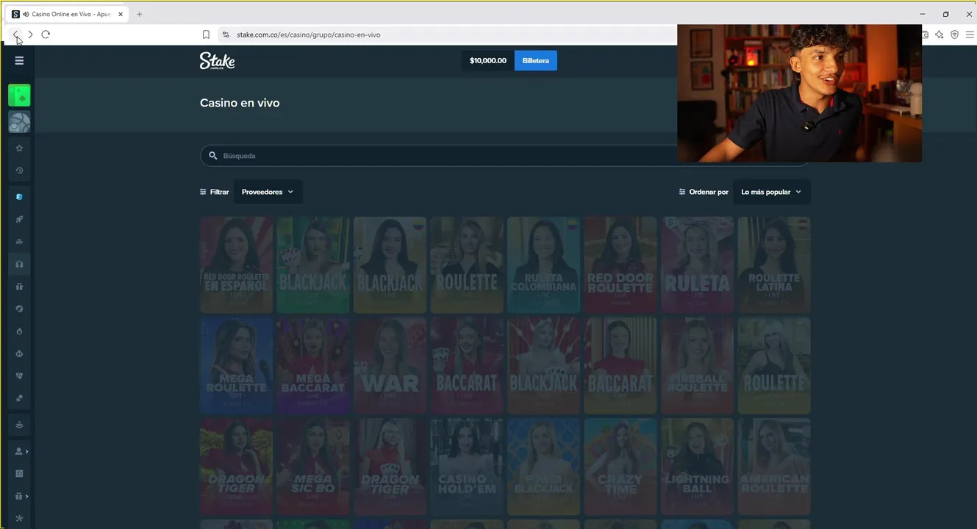Open Lightning Ball game
The height and width of the screenshot is (529, 977).
(x=697, y=467)
